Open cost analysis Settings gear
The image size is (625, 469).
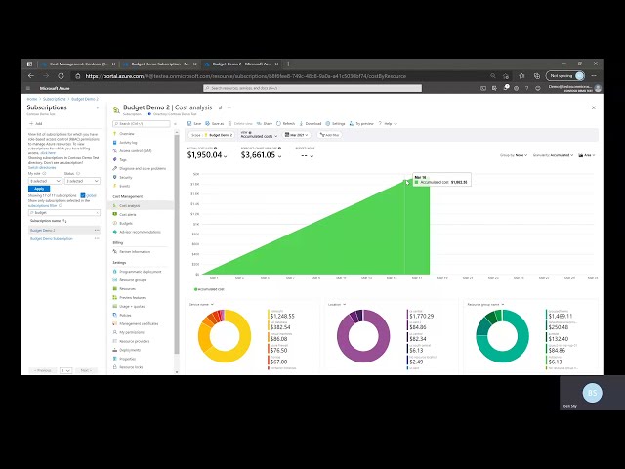328,124
